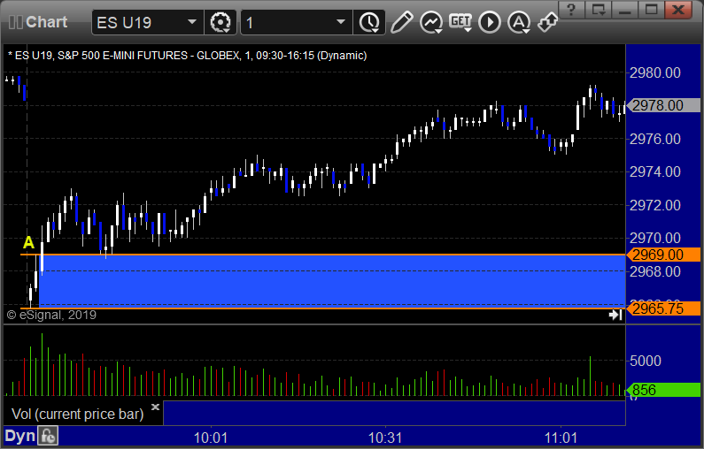Viewport: 704px width, 449px height.
Task: Click the green 856 volume label
Action: pos(663,390)
